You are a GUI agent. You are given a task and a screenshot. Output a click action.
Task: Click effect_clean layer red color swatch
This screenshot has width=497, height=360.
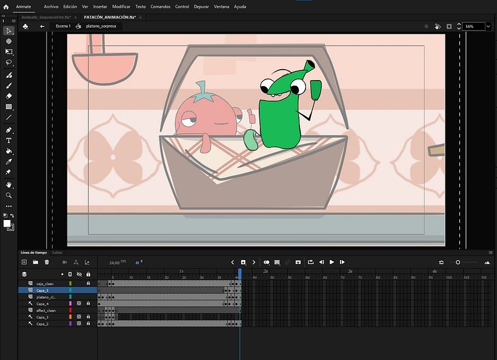[70, 310]
